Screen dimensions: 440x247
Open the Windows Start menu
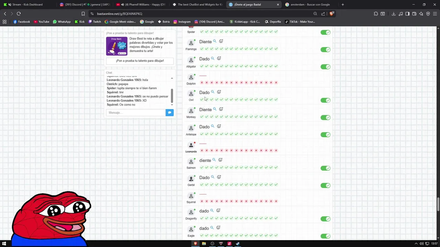coord(4,244)
